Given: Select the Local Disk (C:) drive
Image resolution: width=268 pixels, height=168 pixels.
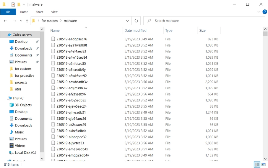Looking at the screenshot, I should tap(25, 153).
